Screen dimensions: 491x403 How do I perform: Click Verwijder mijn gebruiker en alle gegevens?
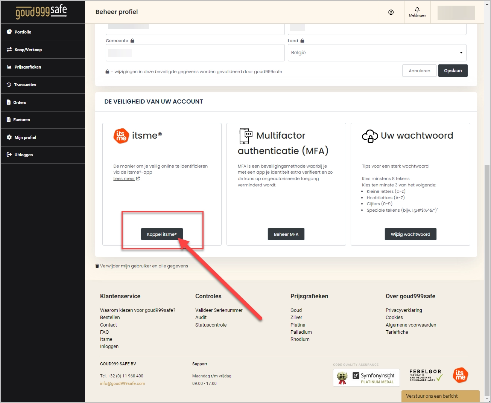[144, 266]
